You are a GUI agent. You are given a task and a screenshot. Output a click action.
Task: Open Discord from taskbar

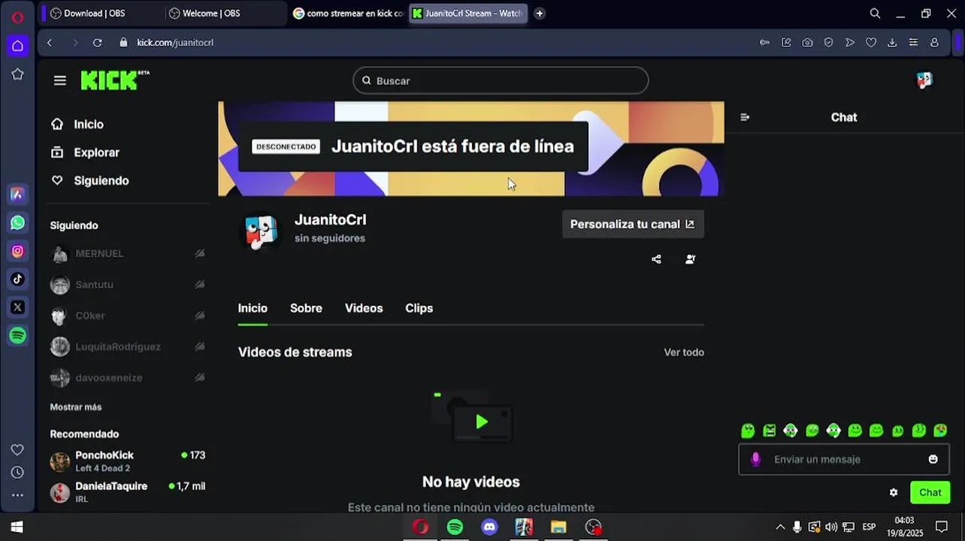pos(489,527)
